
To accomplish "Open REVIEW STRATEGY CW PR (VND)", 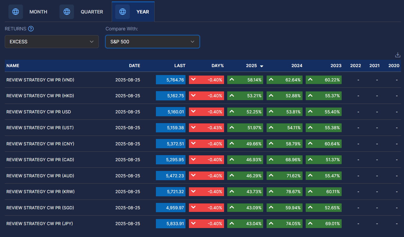I will pyautogui.click(x=40, y=80).
